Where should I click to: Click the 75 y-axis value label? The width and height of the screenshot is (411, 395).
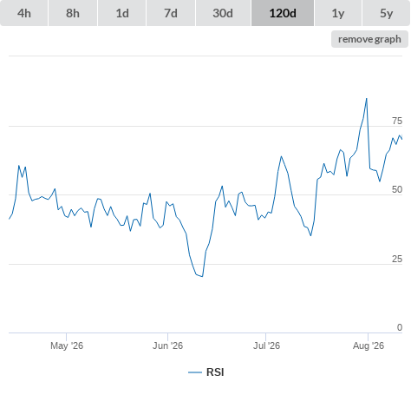pos(397,121)
